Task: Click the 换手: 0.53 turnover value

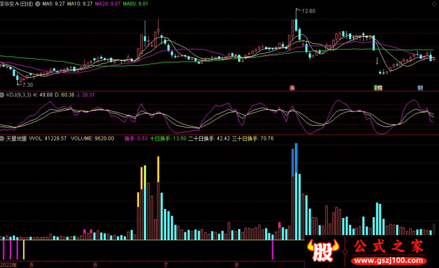Action: [x=136, y=139]
